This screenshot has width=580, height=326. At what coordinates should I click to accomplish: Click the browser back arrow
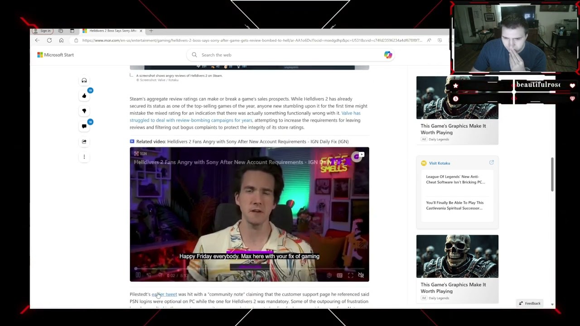37,40
